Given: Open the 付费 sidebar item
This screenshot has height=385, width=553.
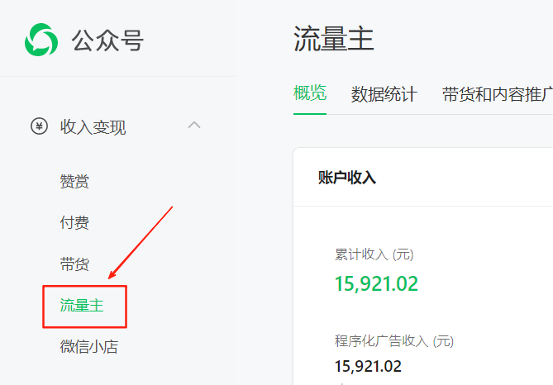Looking at the screenshot, I should click(74, 223).
